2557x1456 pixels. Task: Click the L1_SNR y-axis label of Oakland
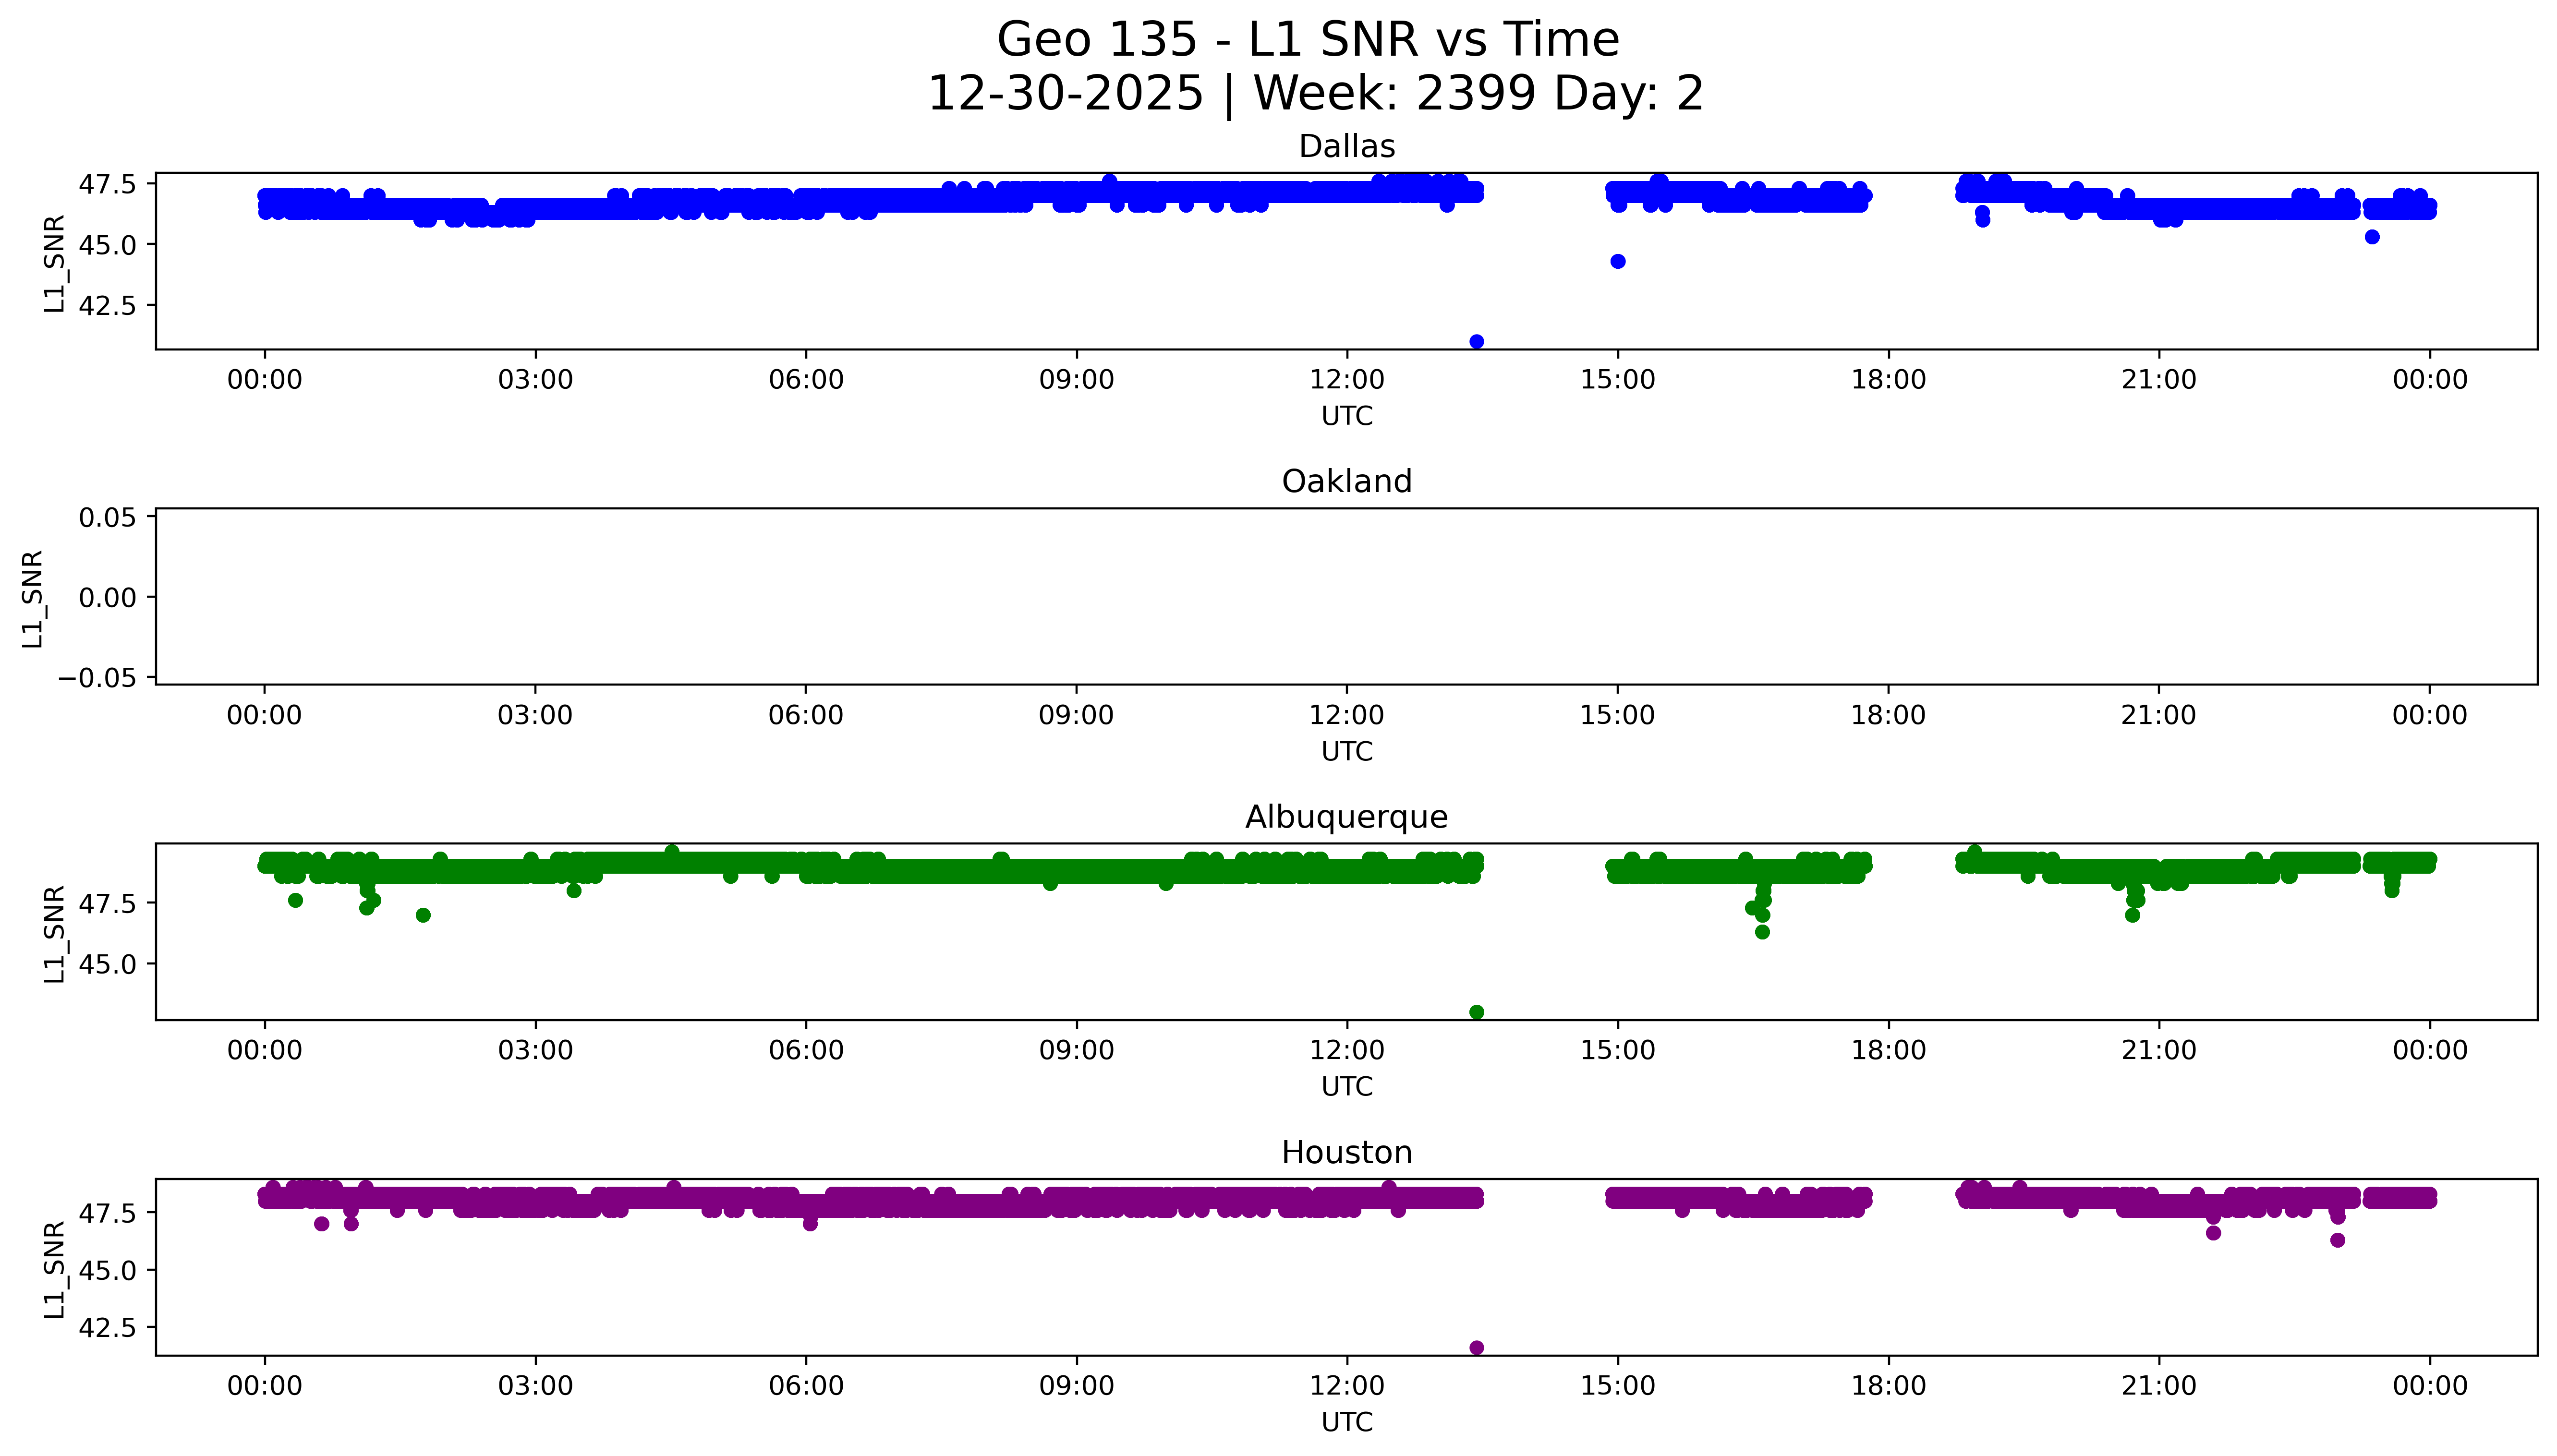33,598
